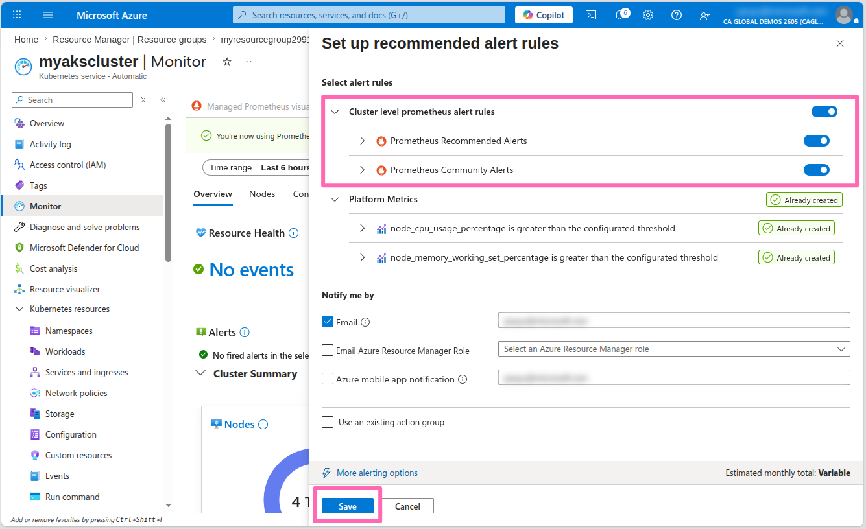Open portal settings gear
The height and width of the screenshot is (529, 866).
point(648,15)
